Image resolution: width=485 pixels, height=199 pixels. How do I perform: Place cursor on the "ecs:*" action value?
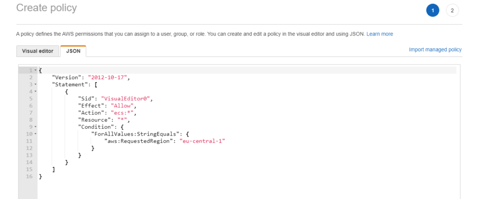pyautogui.click(x=121, y=113)
